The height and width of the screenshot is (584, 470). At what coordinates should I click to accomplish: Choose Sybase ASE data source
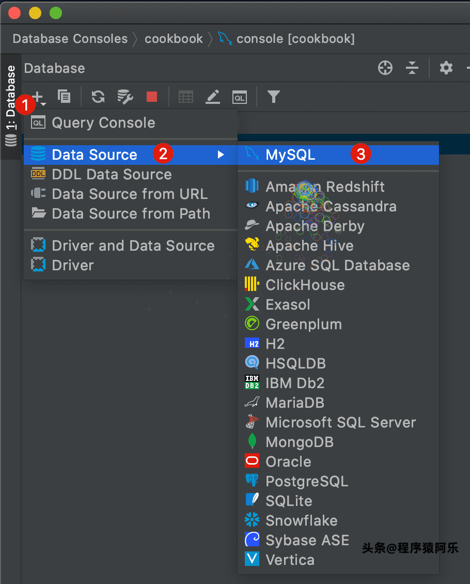(x=338, y=541)
